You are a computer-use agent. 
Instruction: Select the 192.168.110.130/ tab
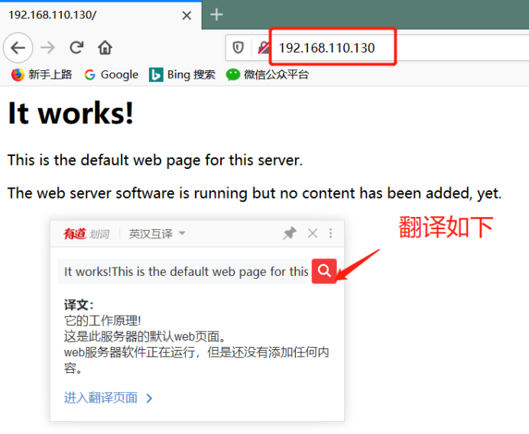[101, 15]
